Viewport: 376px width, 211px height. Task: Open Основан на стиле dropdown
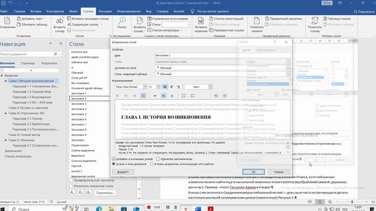[288, 68]
